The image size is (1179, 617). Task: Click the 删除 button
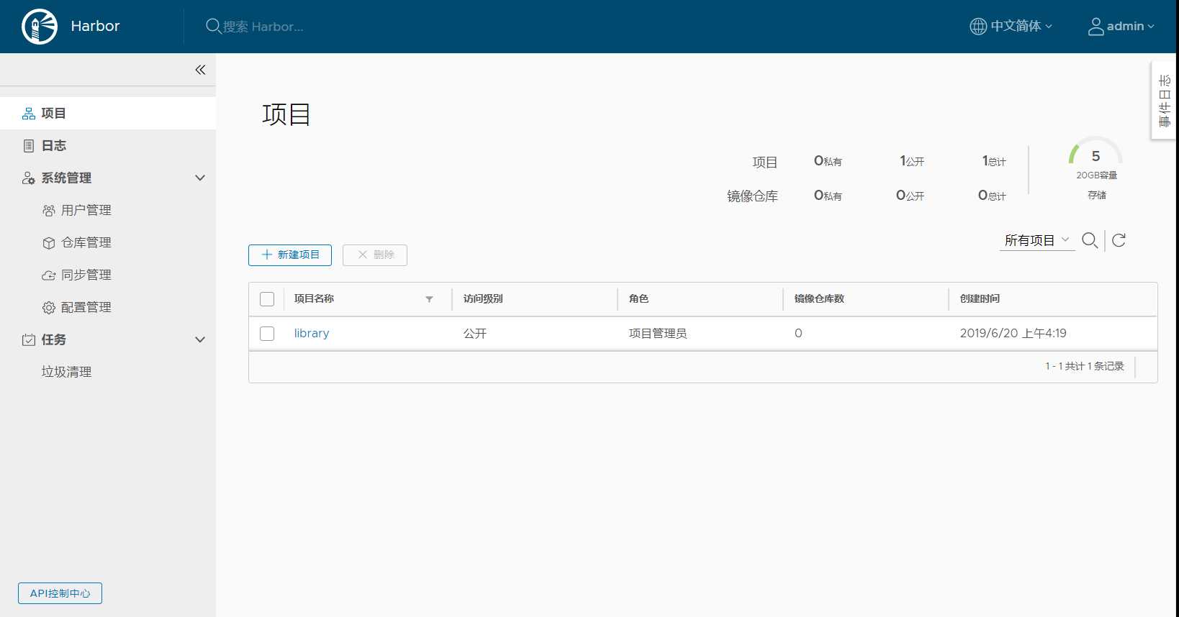tap(375, 255)
